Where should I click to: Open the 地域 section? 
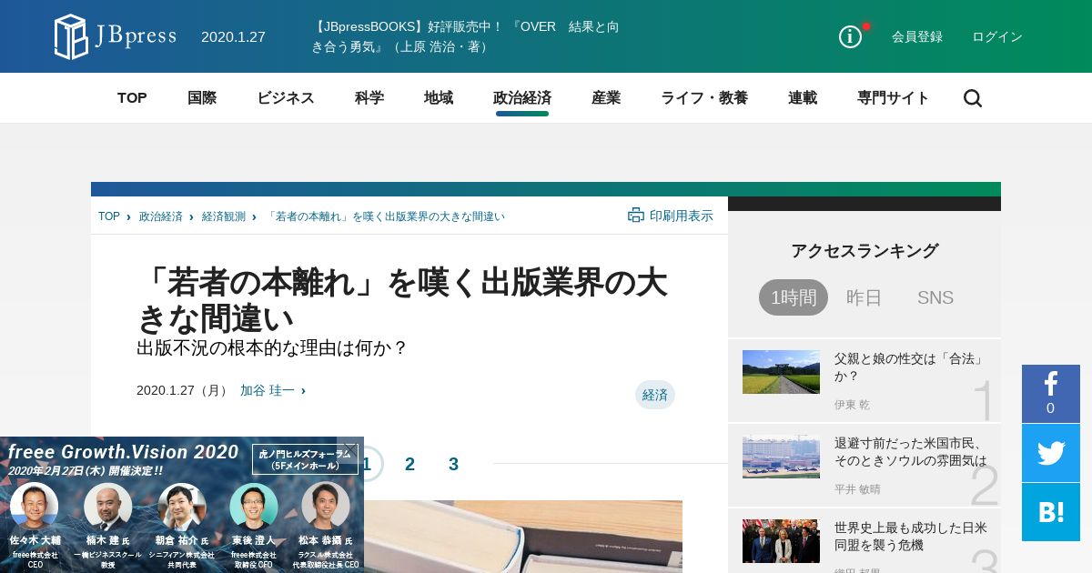click(x=439, y=98)
